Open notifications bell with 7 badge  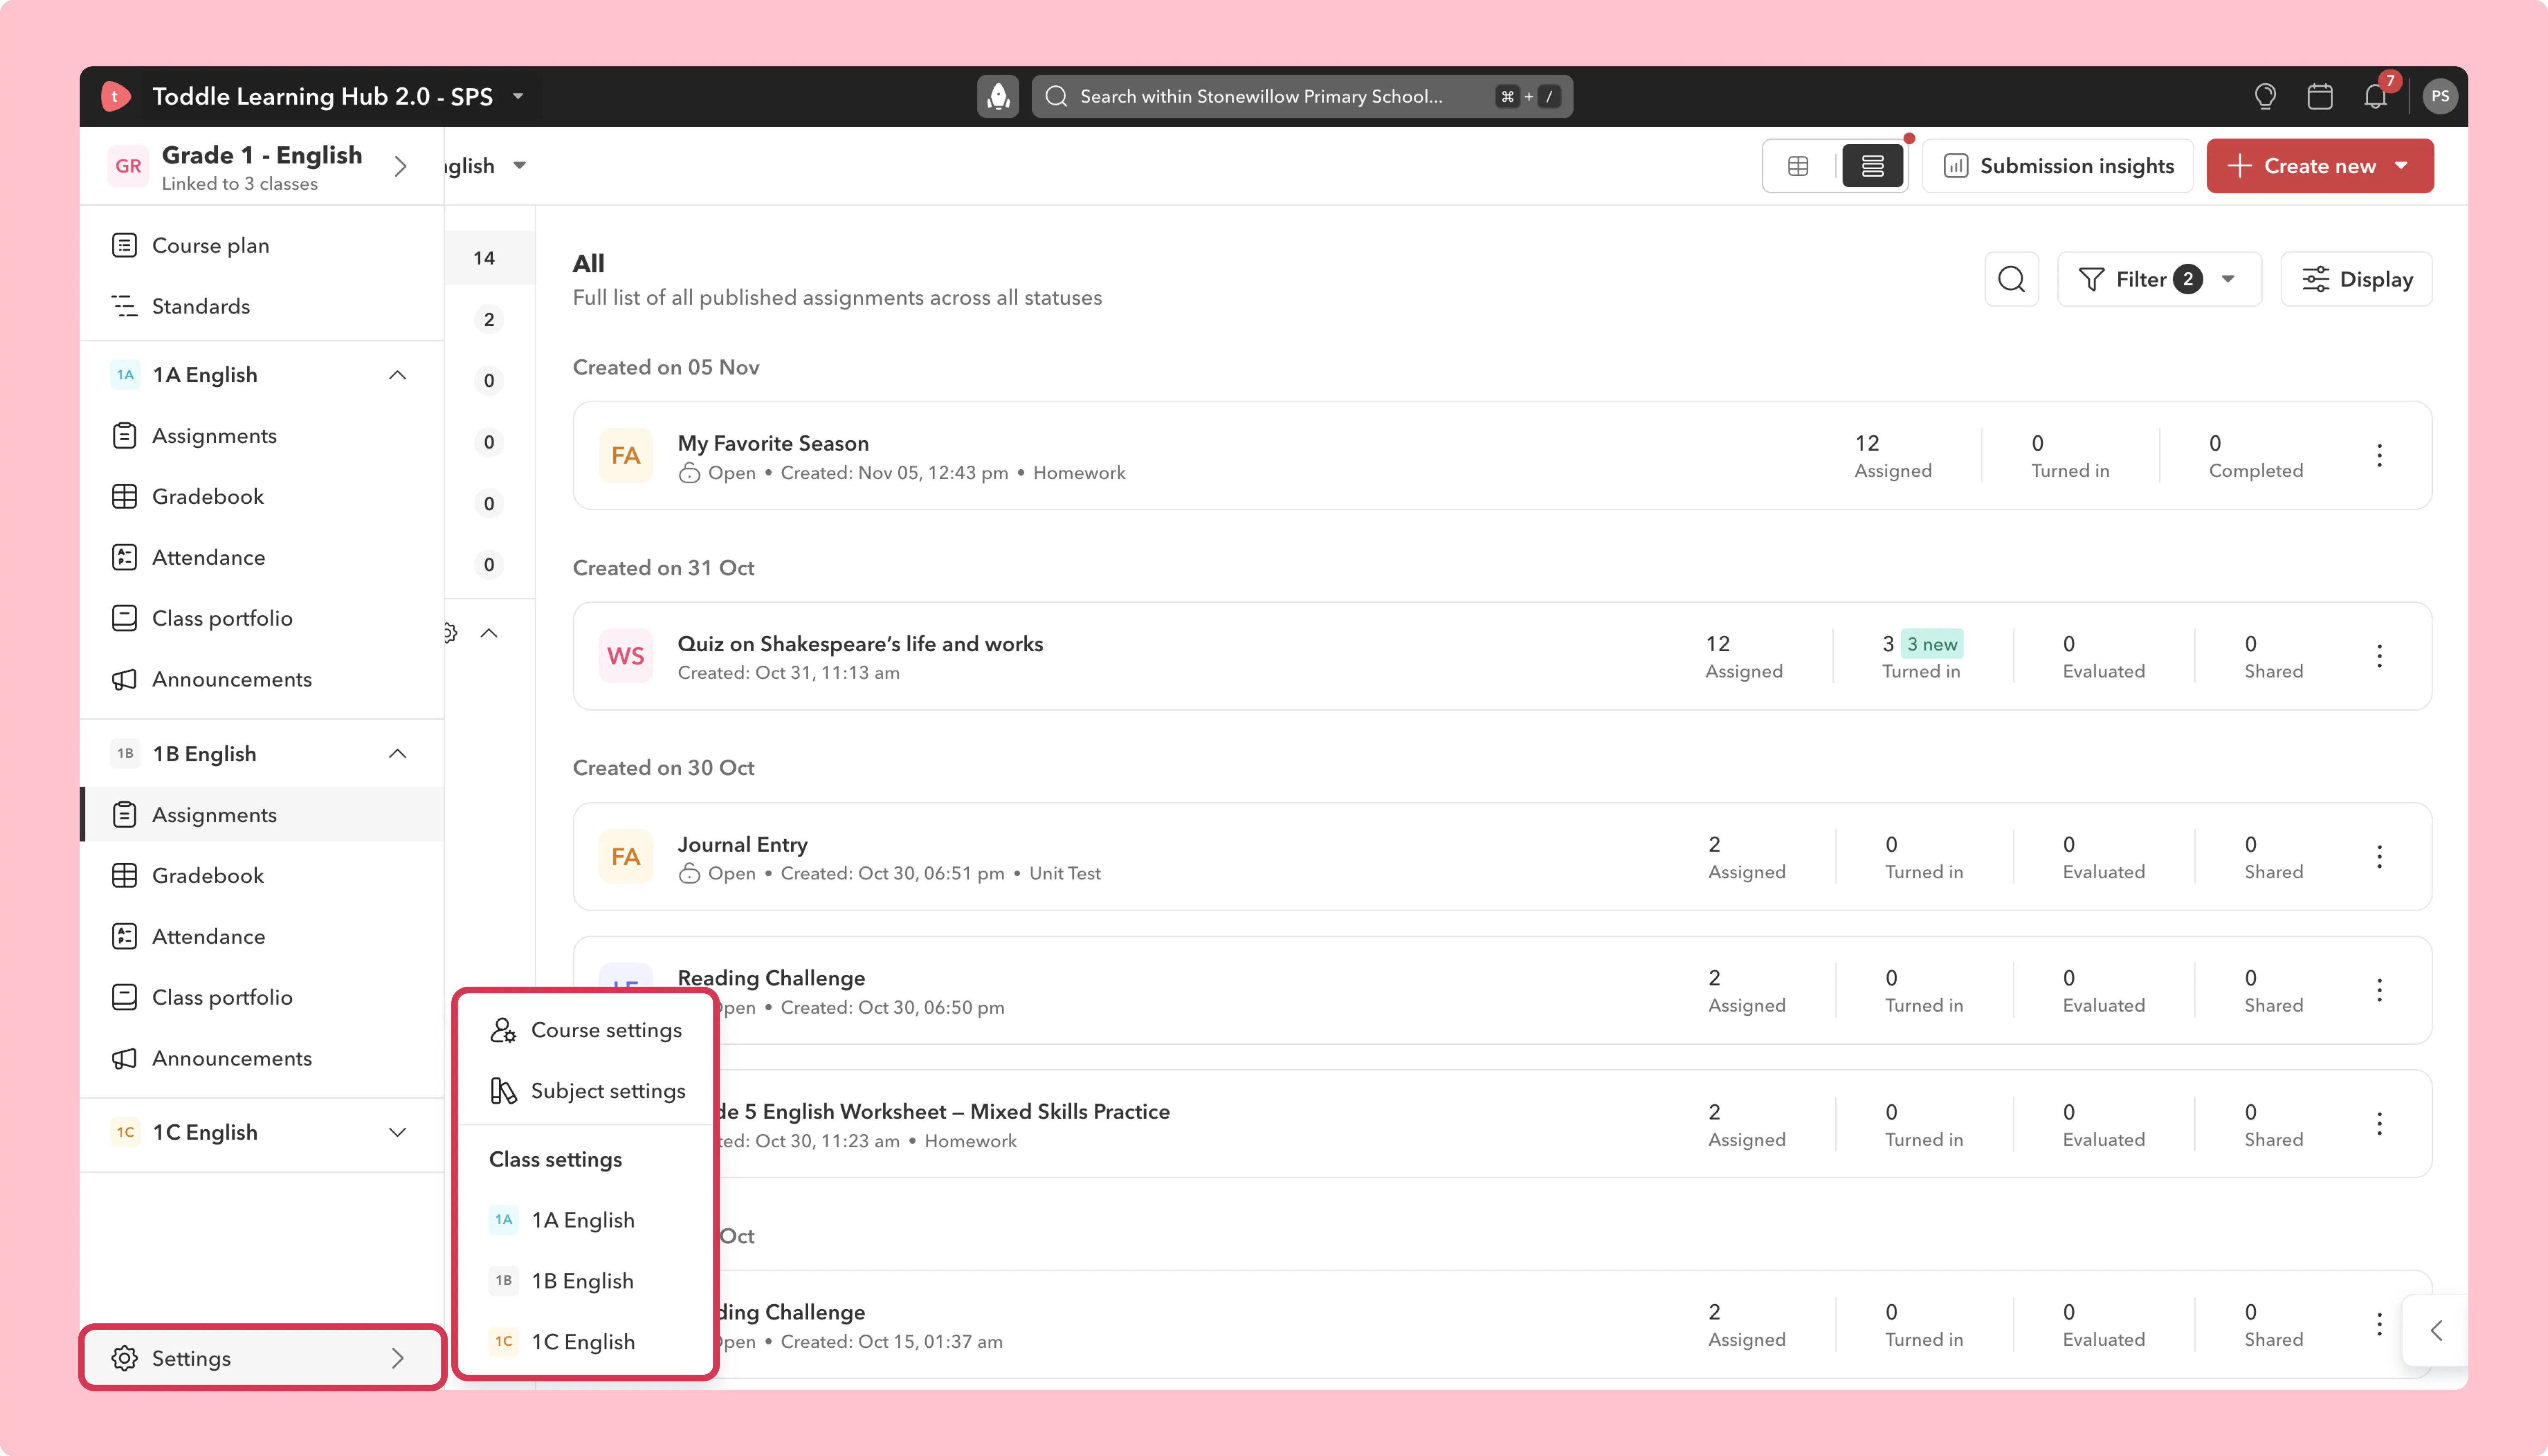point(2376,96)
